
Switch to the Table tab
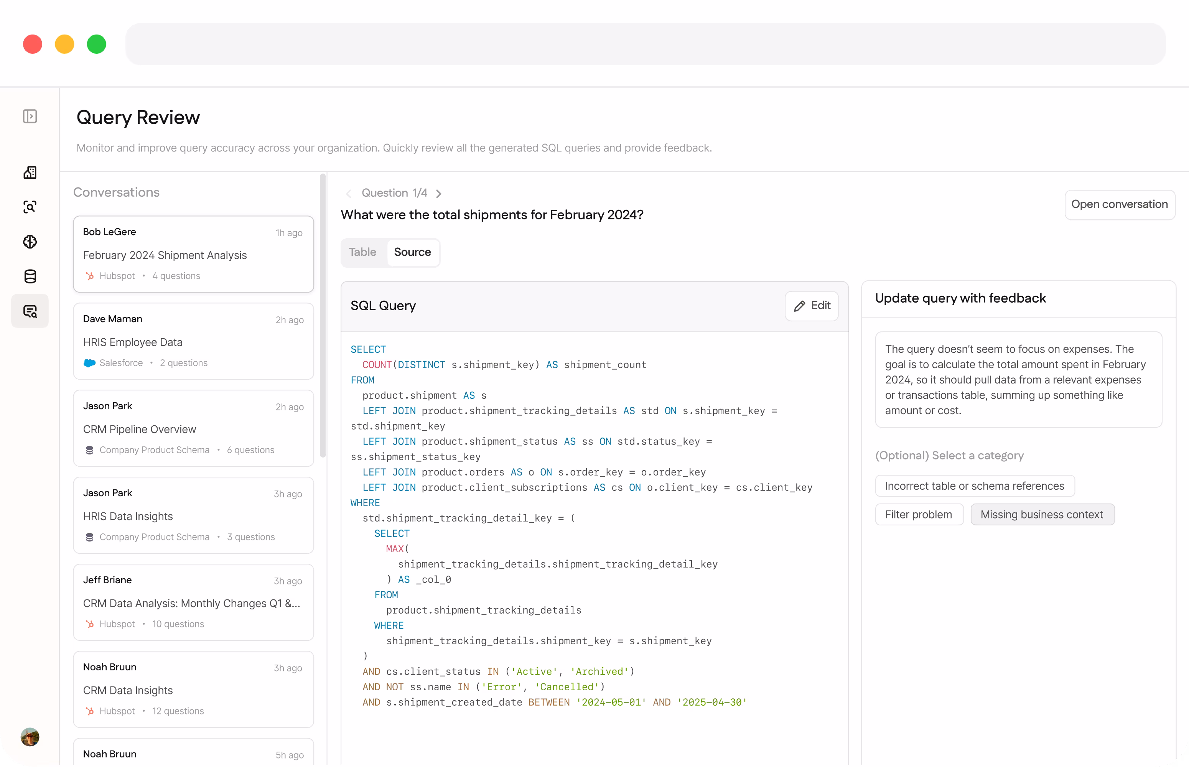point(362,252)
